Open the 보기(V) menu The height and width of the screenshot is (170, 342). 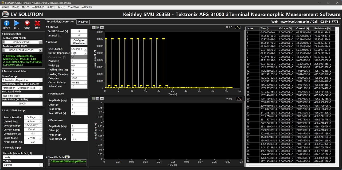[26, 7]
